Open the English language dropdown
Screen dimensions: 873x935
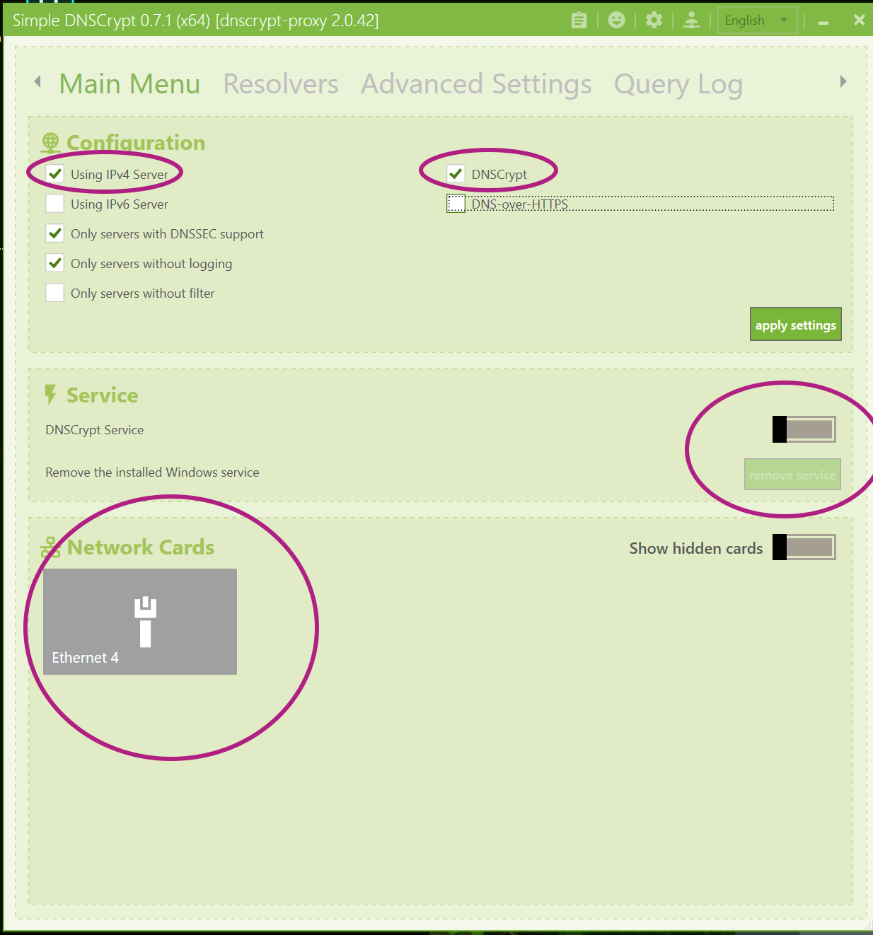758,21
